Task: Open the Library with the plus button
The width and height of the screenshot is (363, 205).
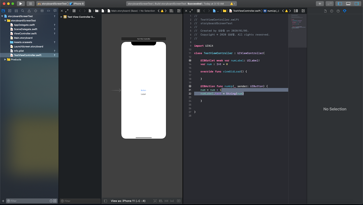Action: [320, 4]
